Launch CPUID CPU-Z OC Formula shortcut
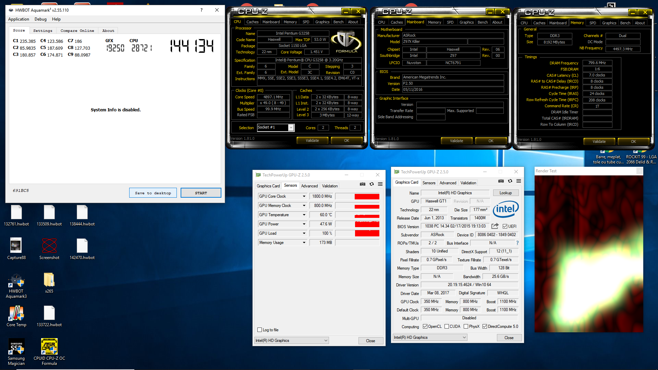 tap(49, 352)
